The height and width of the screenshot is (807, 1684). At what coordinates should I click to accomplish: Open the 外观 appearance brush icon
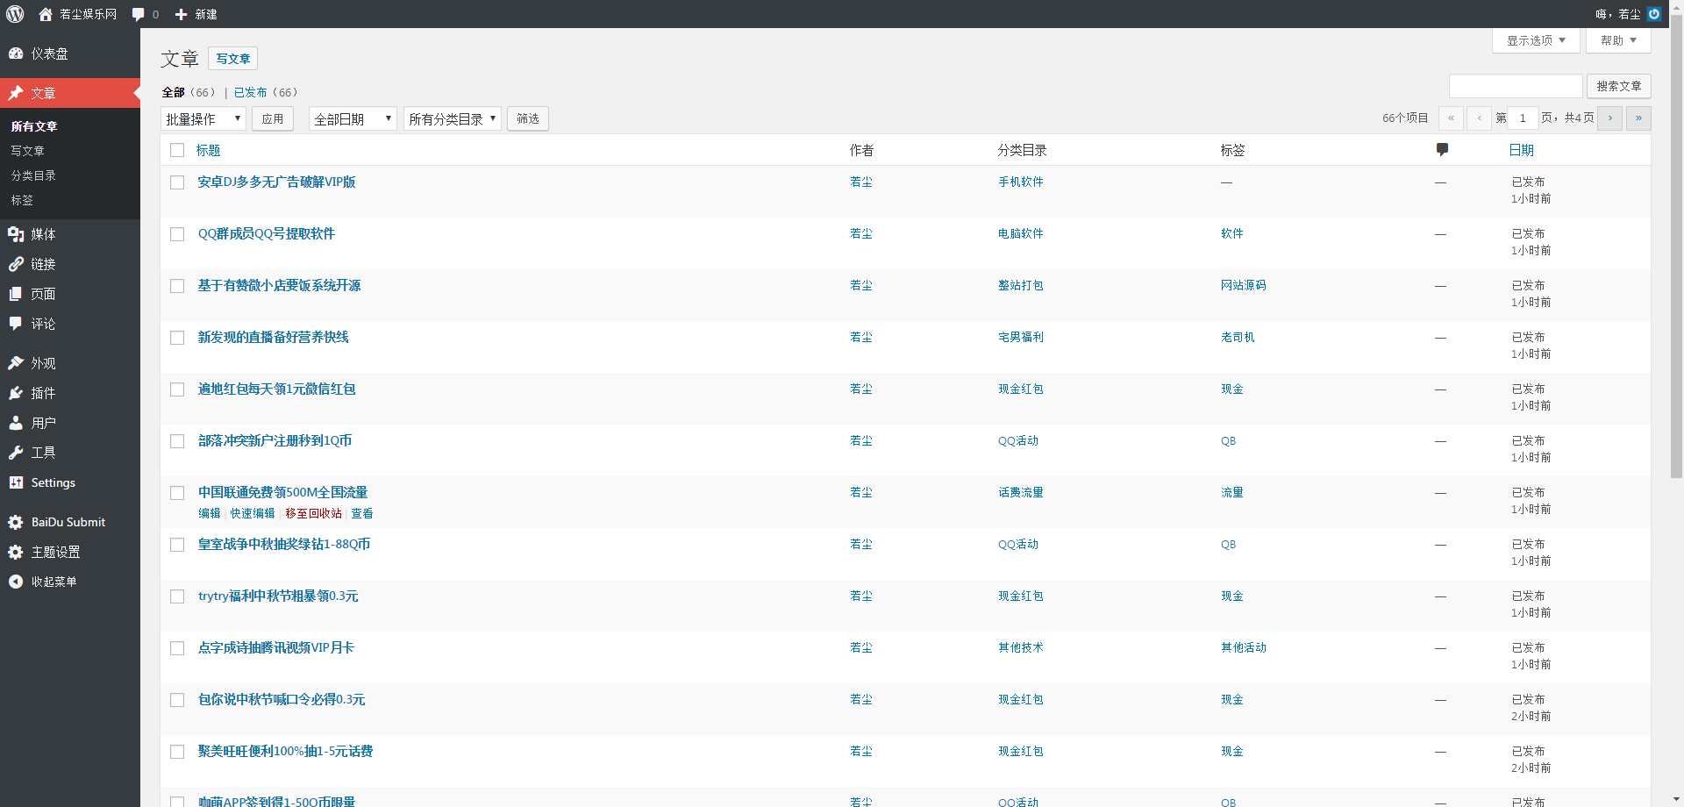[16, 363]
